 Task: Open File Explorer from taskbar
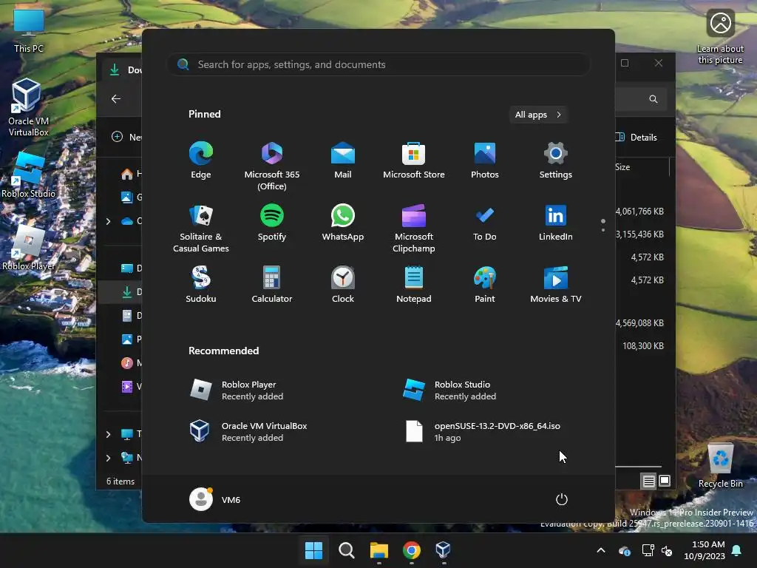379,550
